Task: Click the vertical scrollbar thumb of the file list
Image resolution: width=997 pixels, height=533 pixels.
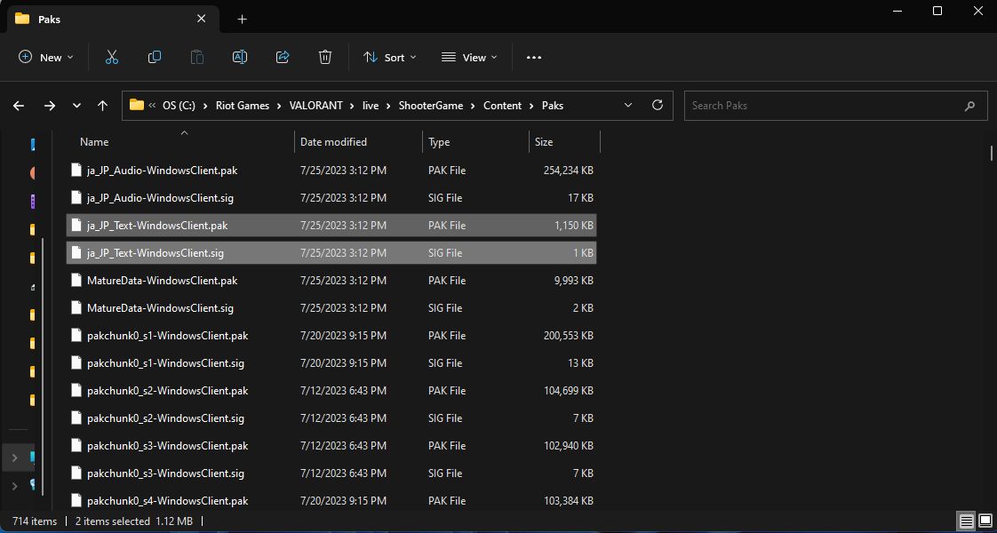Action: (x=992, y=153)
